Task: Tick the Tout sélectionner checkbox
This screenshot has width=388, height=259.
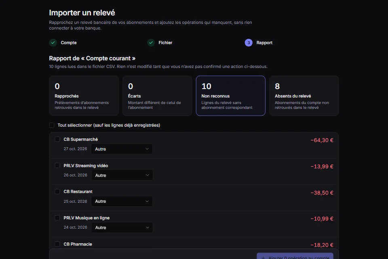Action: coord(52,125)
